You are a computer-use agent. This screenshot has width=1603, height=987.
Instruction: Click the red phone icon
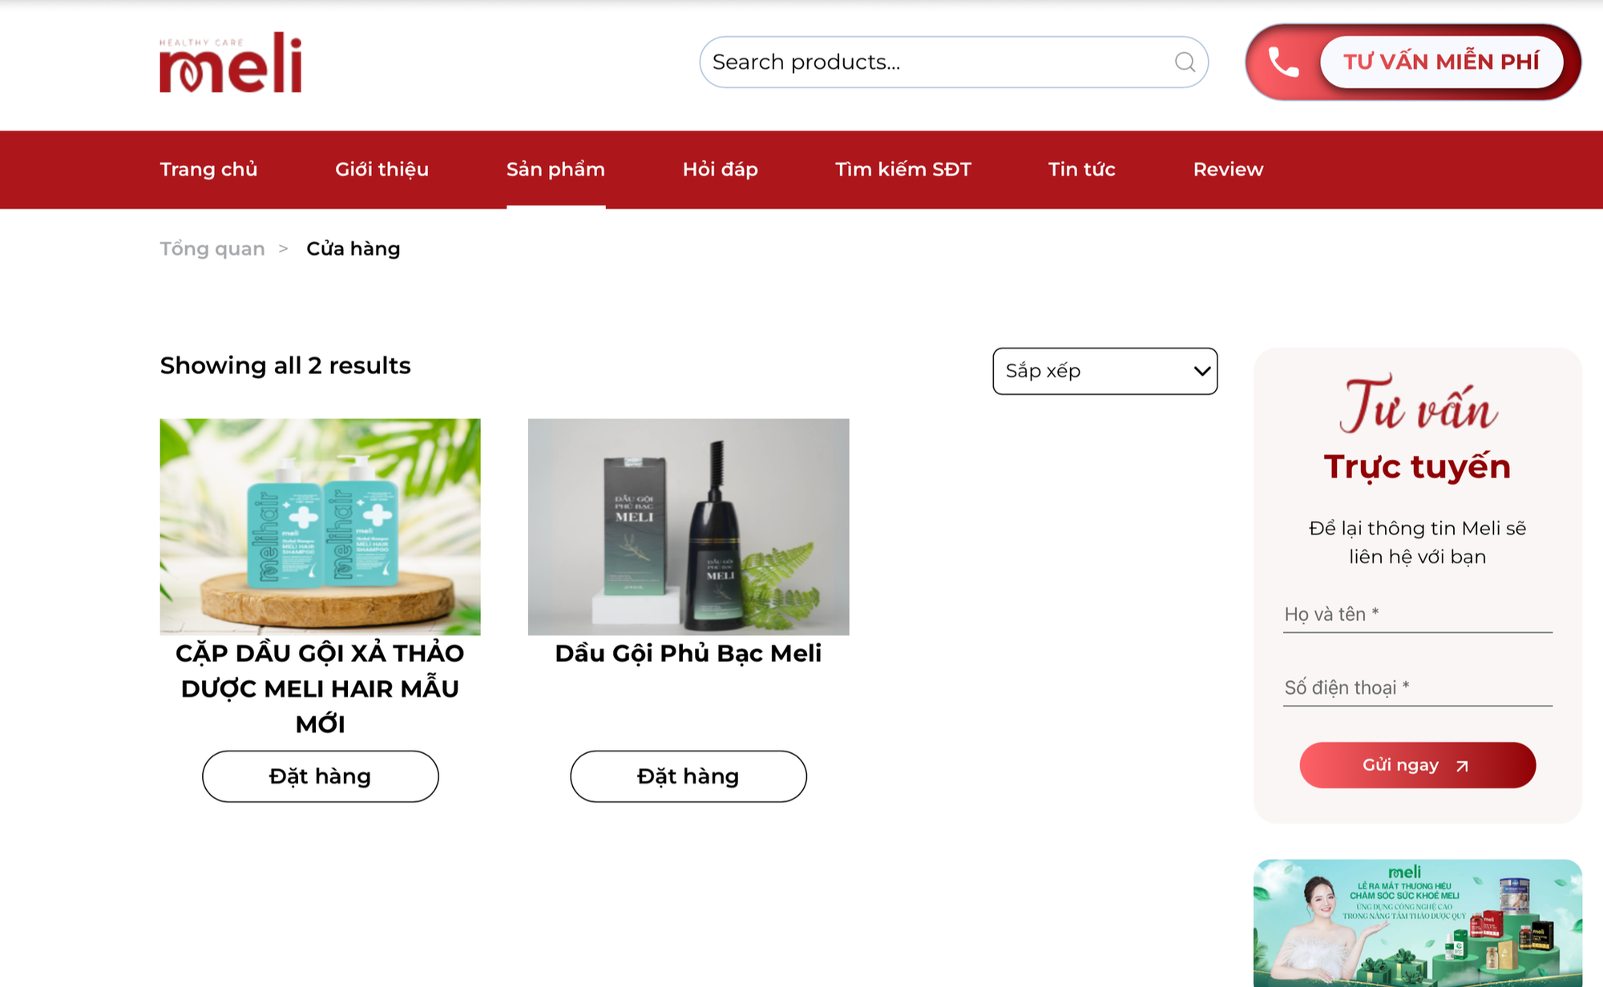(1283, 62)
